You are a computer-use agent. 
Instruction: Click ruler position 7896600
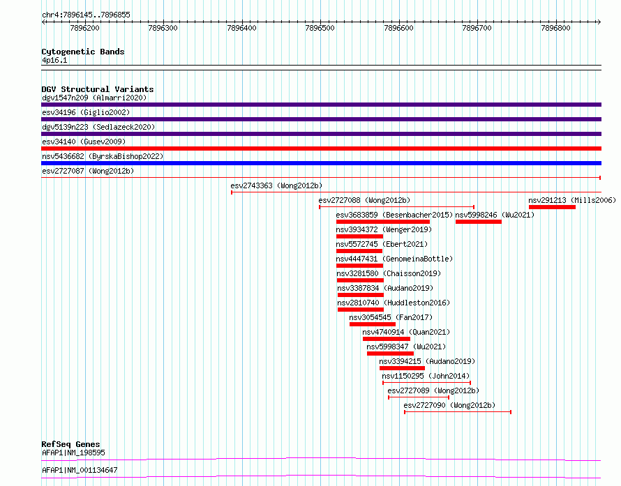pyautogui.click(x=399, y=28)
